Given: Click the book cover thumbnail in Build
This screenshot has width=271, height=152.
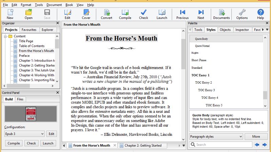Looking at the screenshot, I should [x=30, y=114].
